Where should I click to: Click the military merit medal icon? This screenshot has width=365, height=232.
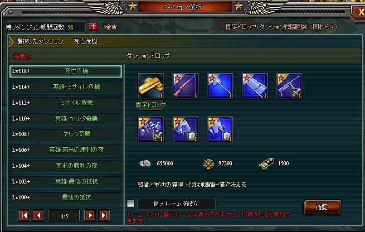tap(208, 164)
